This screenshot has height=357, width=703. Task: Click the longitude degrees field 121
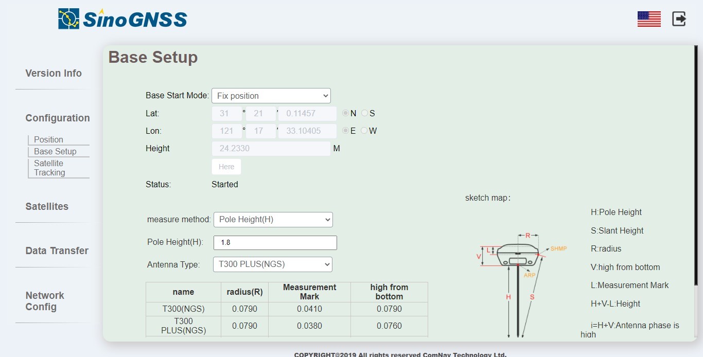pos(227,131)
